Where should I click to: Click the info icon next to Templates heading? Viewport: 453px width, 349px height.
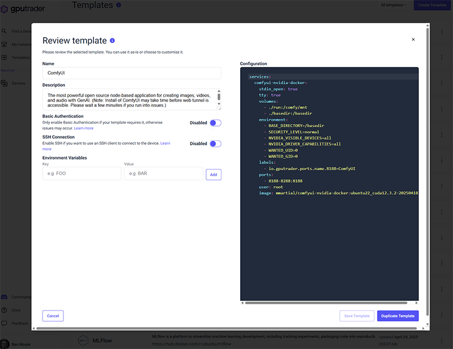coord(118,5)
